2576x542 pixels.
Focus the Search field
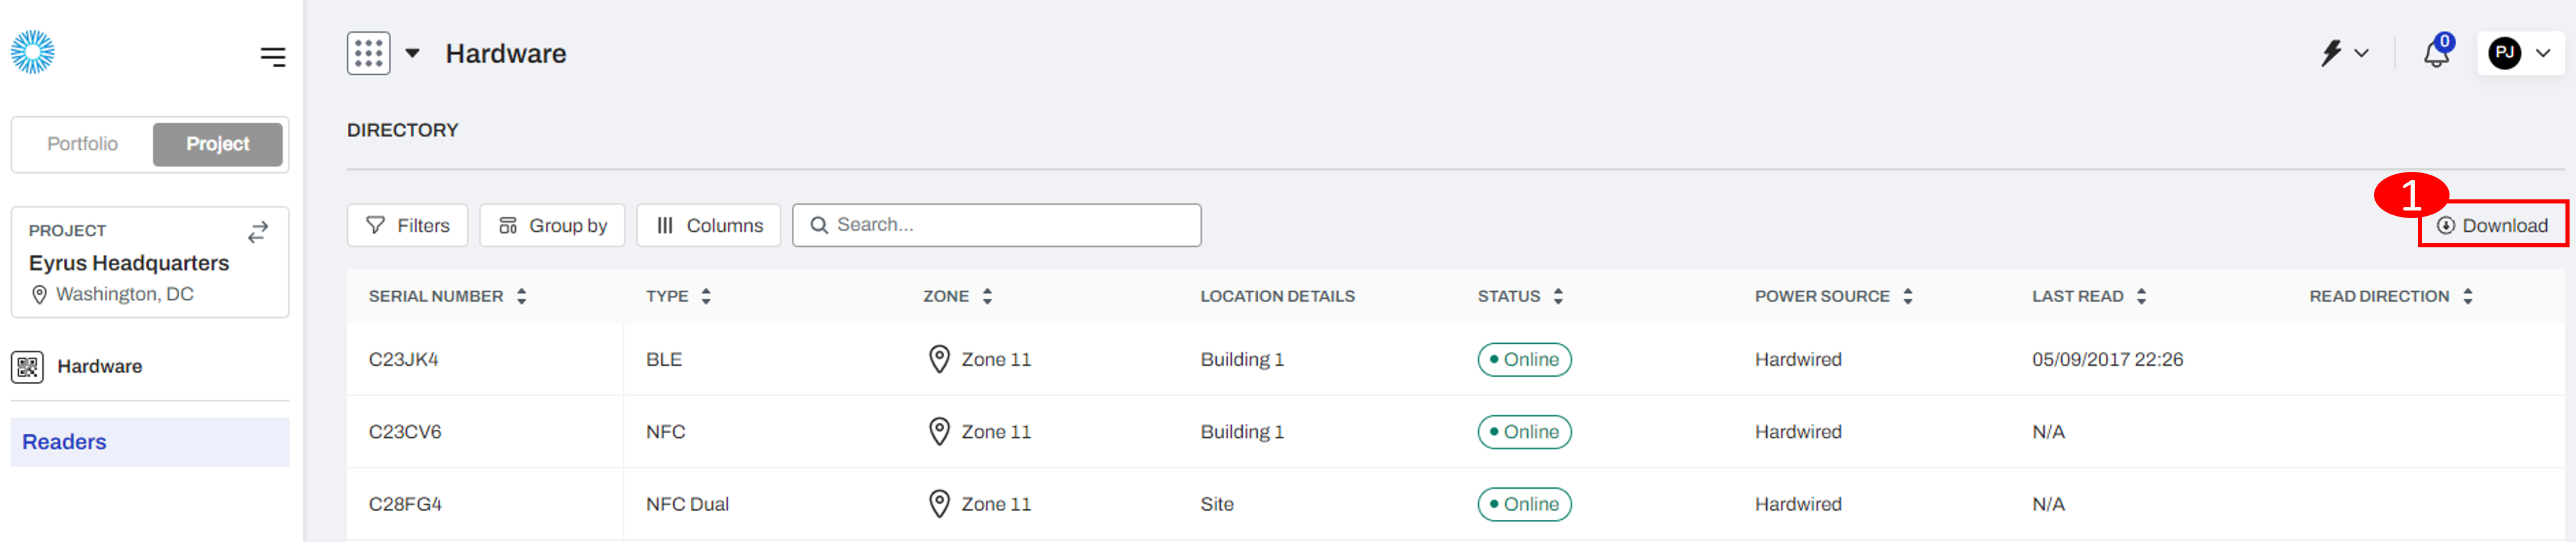pyautogui.click(x=997, y=226)
